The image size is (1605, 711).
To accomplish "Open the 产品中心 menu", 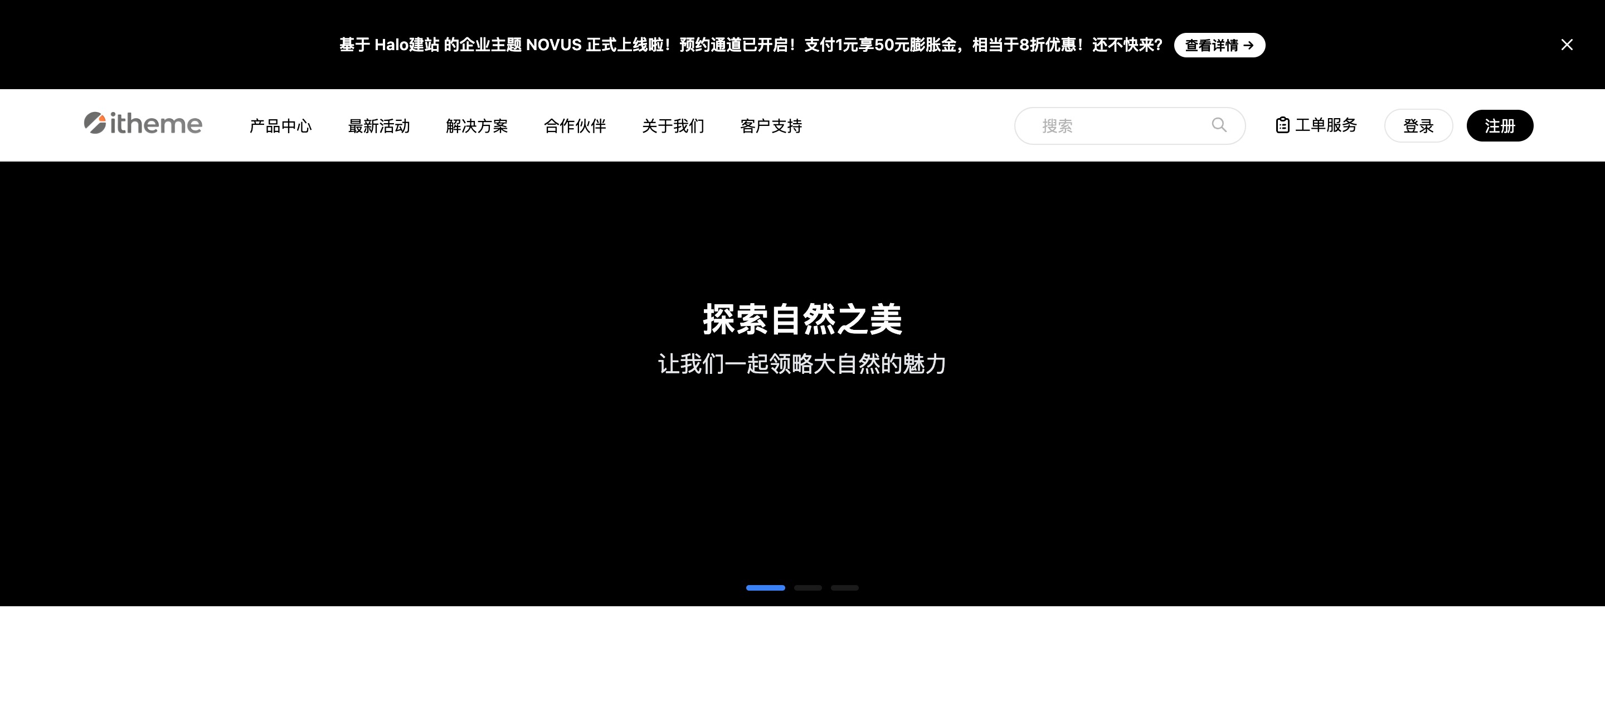I will 280,126.
